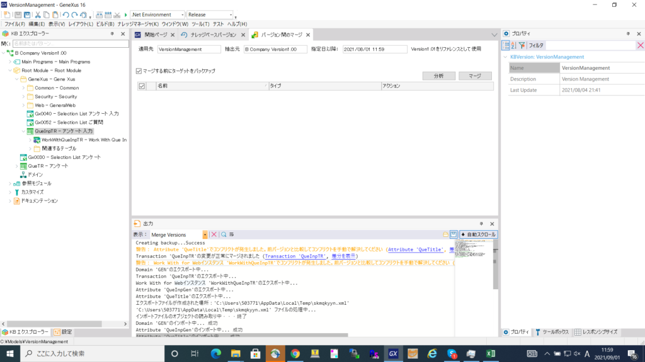
Task: Collapse the Root Module tree node
Action: pyautogui.click(x=10, y=70)
